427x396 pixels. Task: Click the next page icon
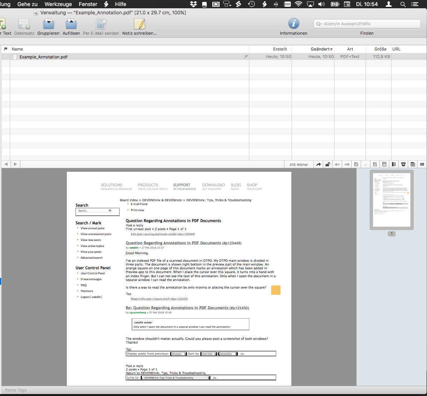pyautogui.click(x=375, y=164)
